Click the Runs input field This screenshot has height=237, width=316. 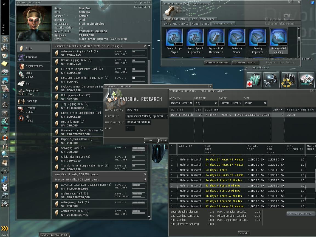[130, 128]
